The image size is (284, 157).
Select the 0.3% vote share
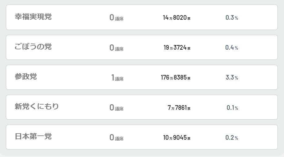tap(232, 18)
